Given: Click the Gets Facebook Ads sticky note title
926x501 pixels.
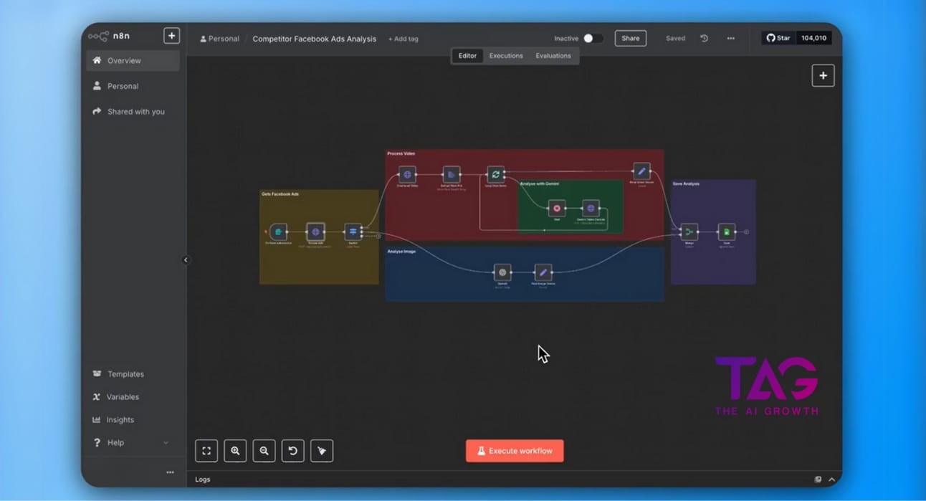Looking at the screenshot, I should [280, 194].
